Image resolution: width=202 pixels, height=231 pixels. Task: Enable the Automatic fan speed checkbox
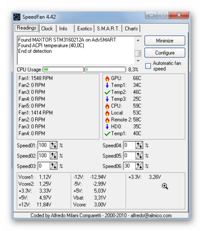pyautogui.click(x=148, y=66)
